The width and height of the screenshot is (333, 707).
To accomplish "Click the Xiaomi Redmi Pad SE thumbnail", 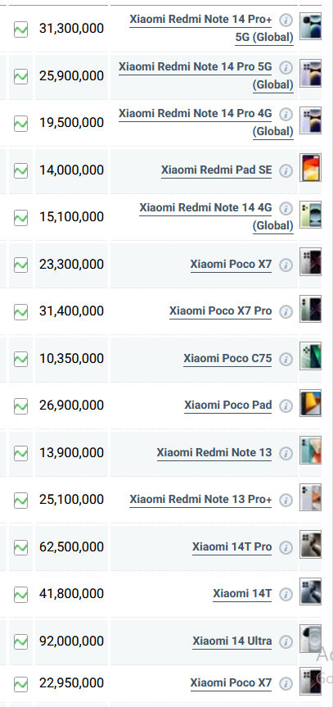I will 310,167.
